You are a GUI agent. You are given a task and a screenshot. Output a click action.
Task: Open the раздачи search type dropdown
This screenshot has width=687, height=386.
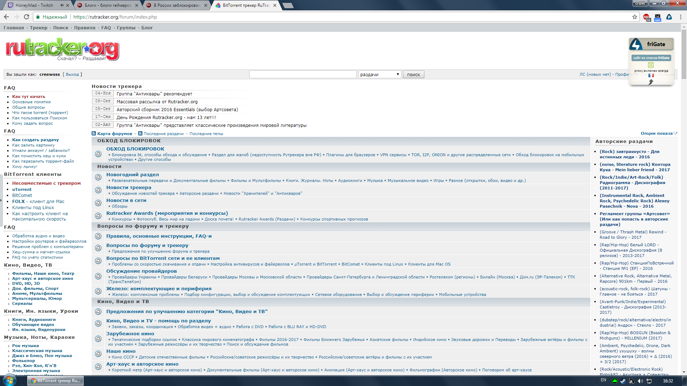coord(380,74)
